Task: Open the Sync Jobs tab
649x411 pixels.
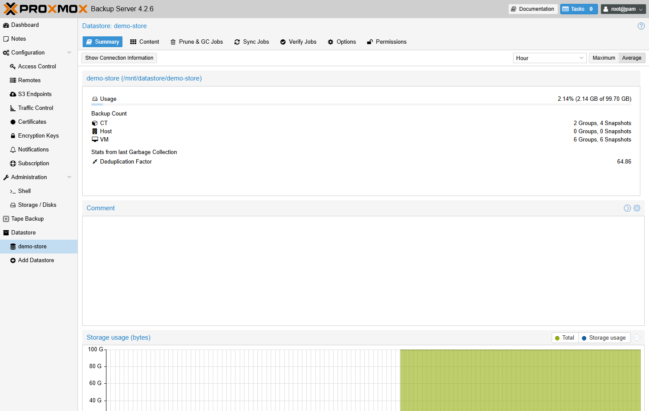Action: click(x=251, y=42)
